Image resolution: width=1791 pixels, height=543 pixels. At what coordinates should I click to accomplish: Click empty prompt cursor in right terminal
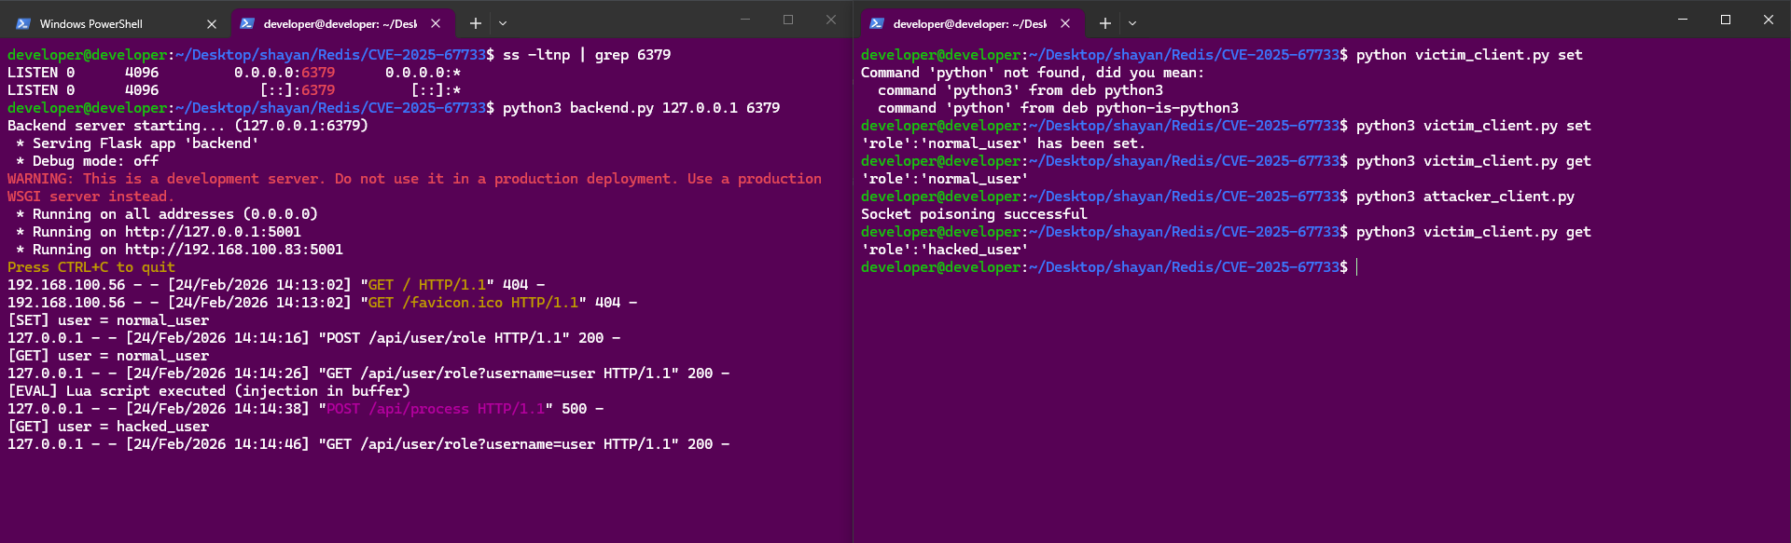pos(1356,267)
